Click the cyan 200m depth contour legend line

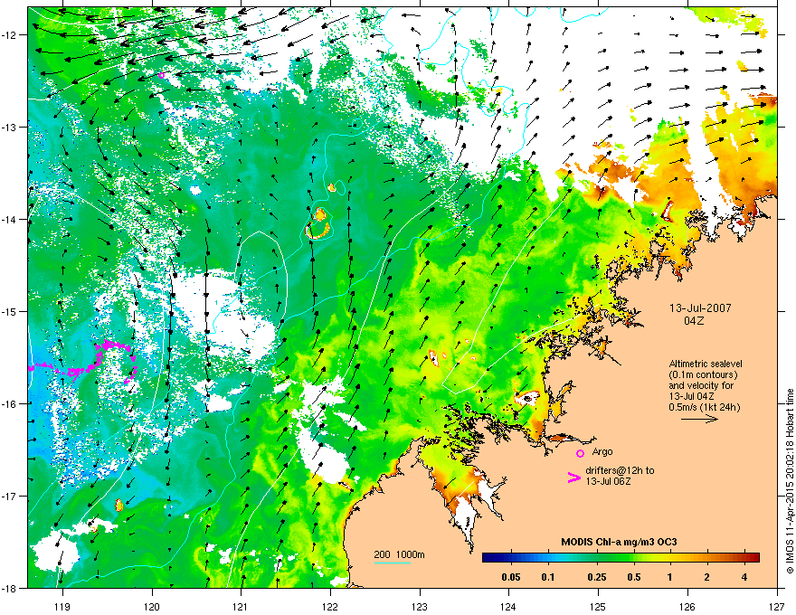coord(392,563)
